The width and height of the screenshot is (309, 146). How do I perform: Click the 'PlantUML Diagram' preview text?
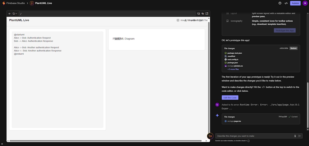pyautogui.click(x=124, y=39)
